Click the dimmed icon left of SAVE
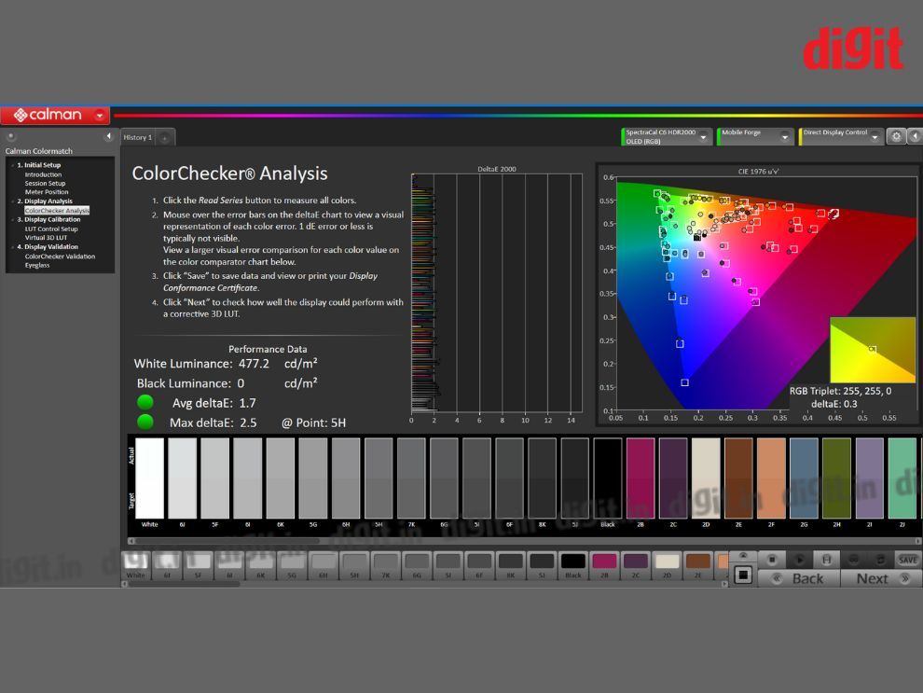This screenshot has width=923, height=693. [880, 560]
